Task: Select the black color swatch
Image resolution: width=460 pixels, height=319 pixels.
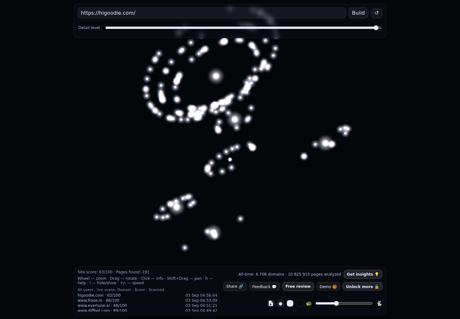Action: point(300,303)
